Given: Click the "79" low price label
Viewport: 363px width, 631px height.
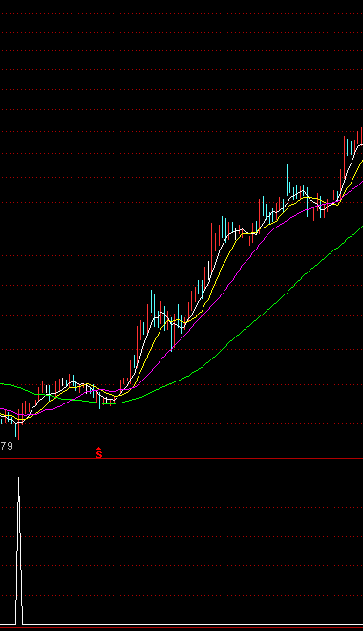Looking at the screenshot, I should (x=7, y=446).
